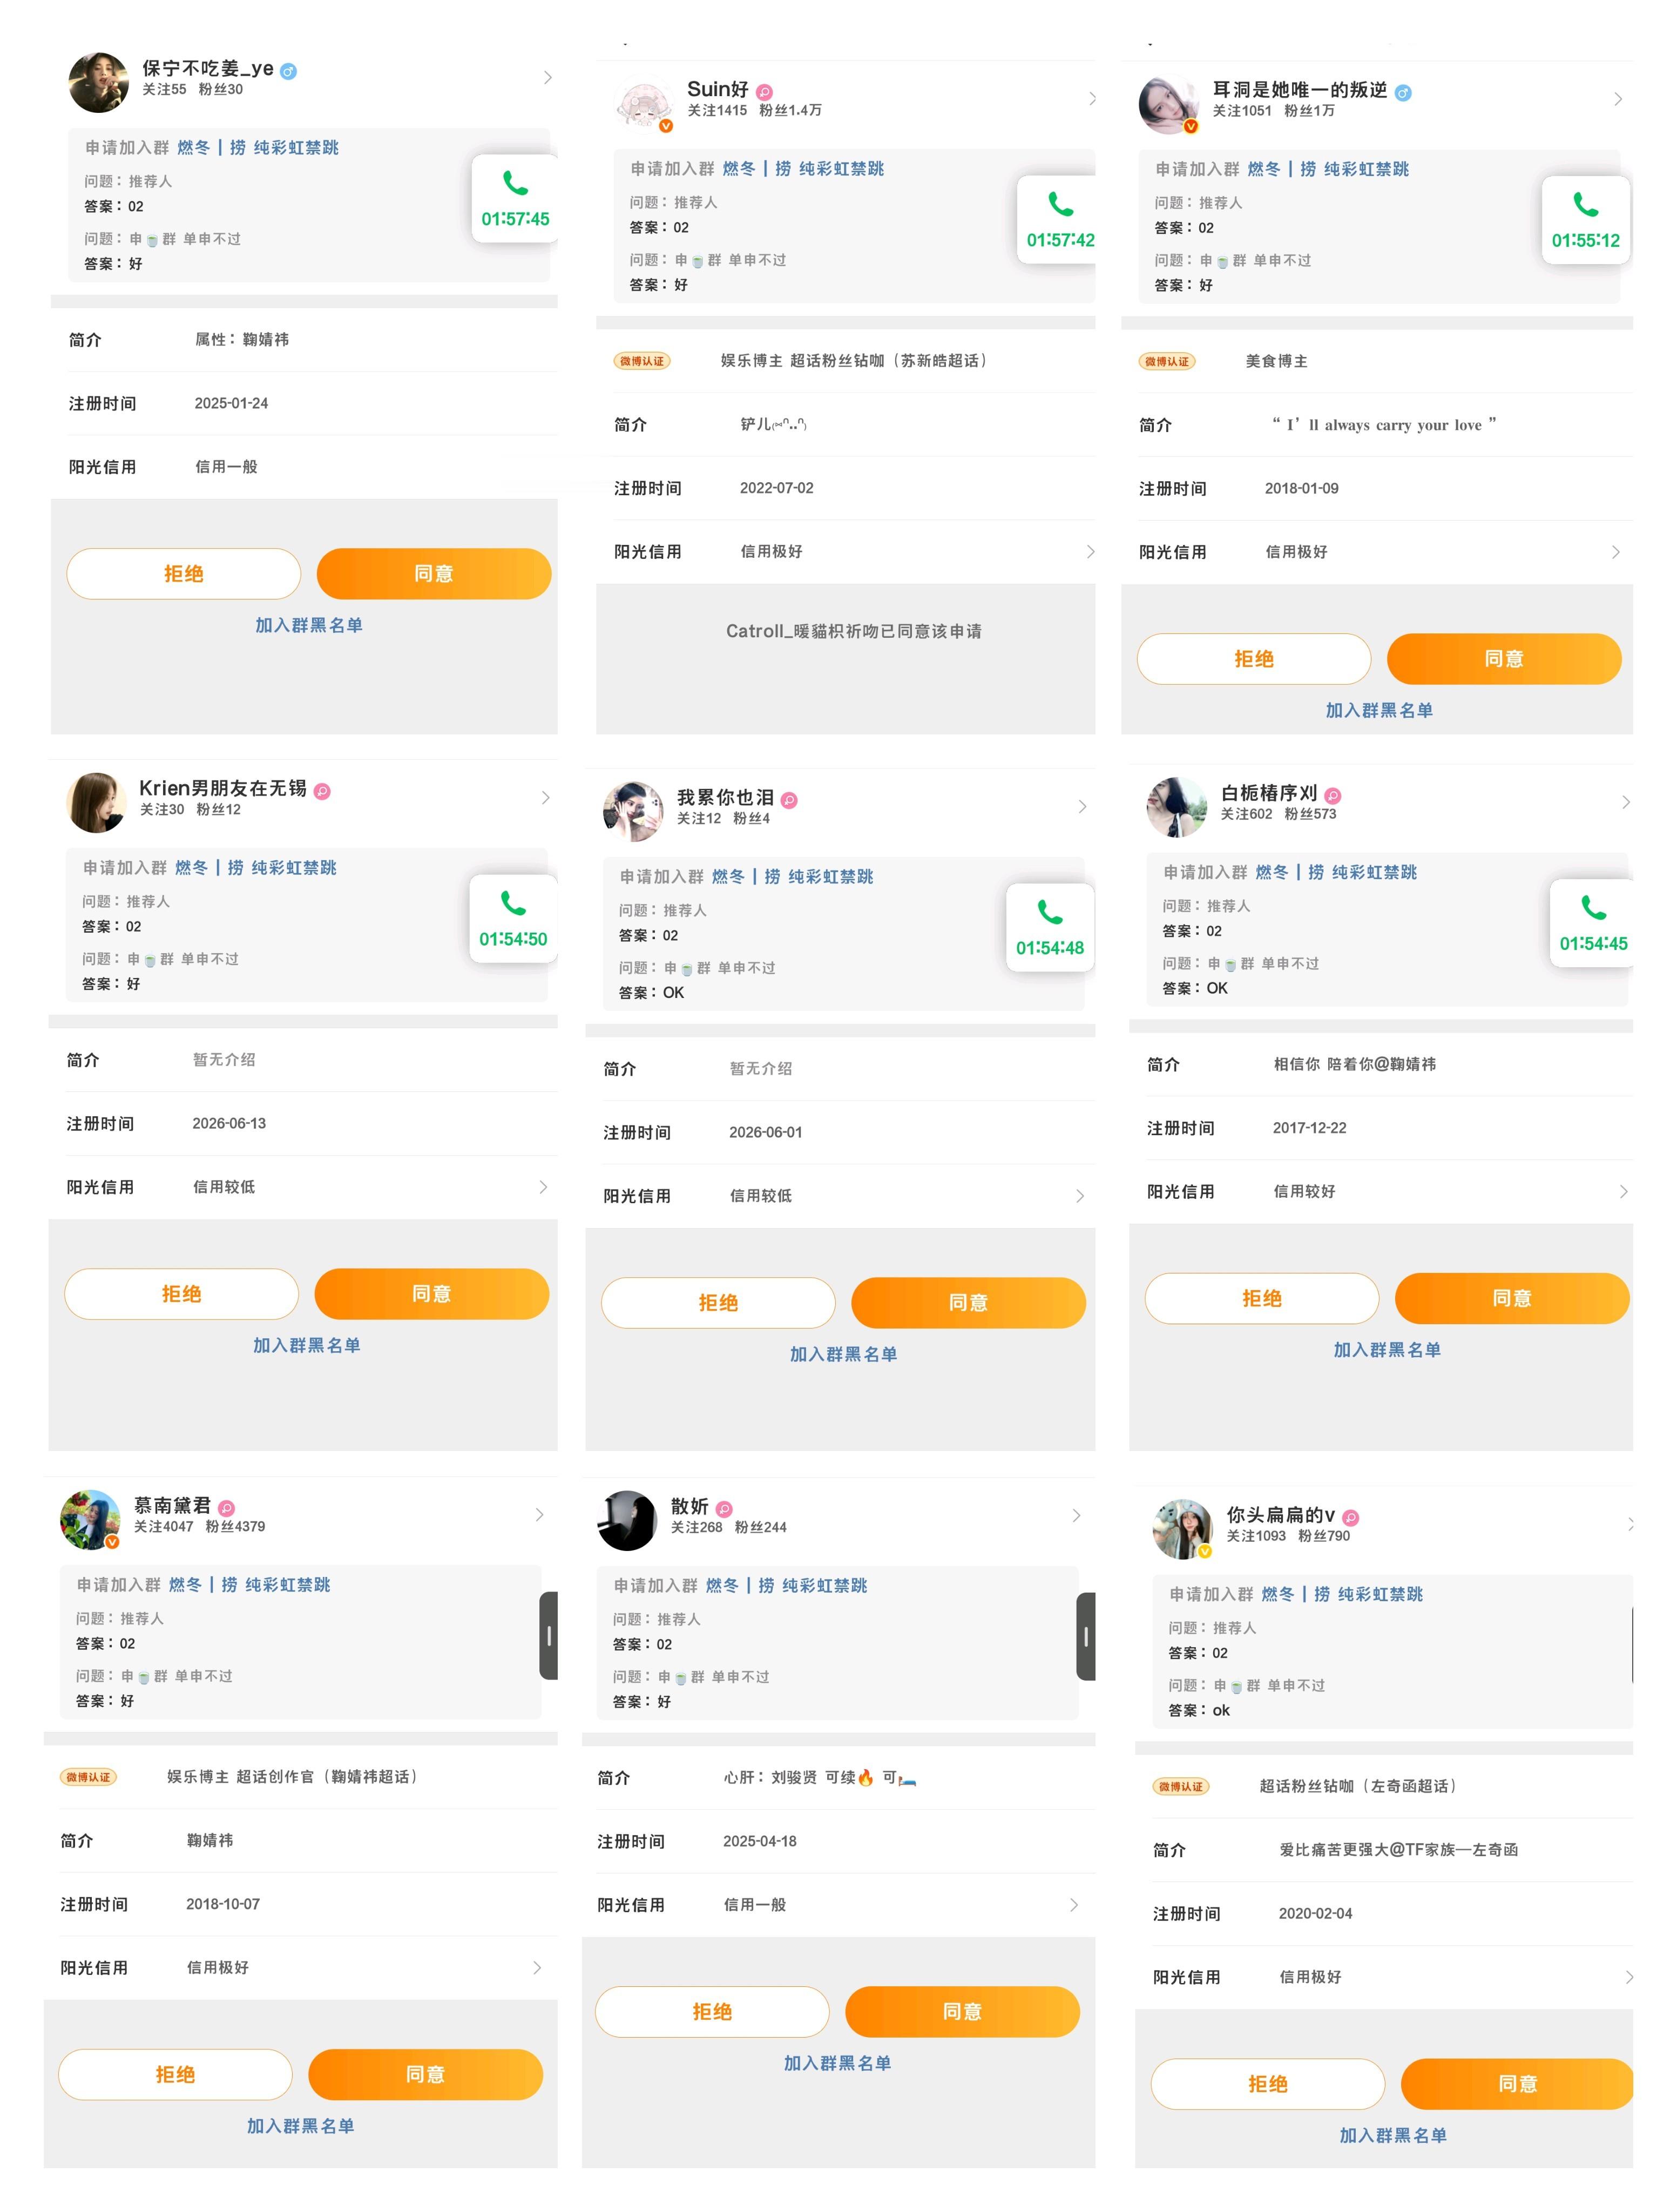Click 加入群黑名单 link under 散妡 card

tap(837, 2063)
